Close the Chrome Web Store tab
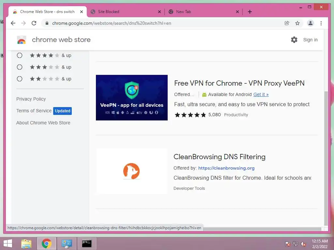 click(81, 12)
